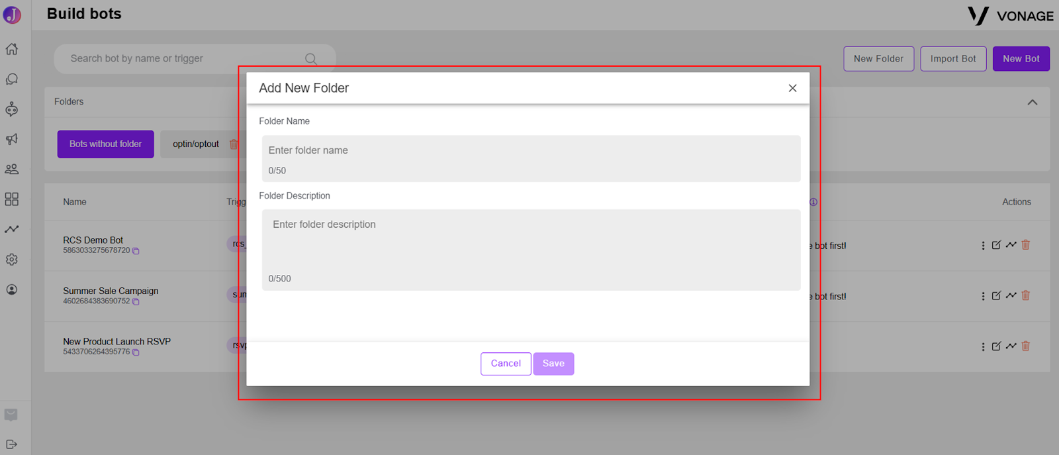Cancel the Add New Folder dialog
This screenshot has height=455, width=1059.
click(x=506, y=364)
